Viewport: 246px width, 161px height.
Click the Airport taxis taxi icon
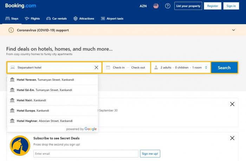coord(103,19)
